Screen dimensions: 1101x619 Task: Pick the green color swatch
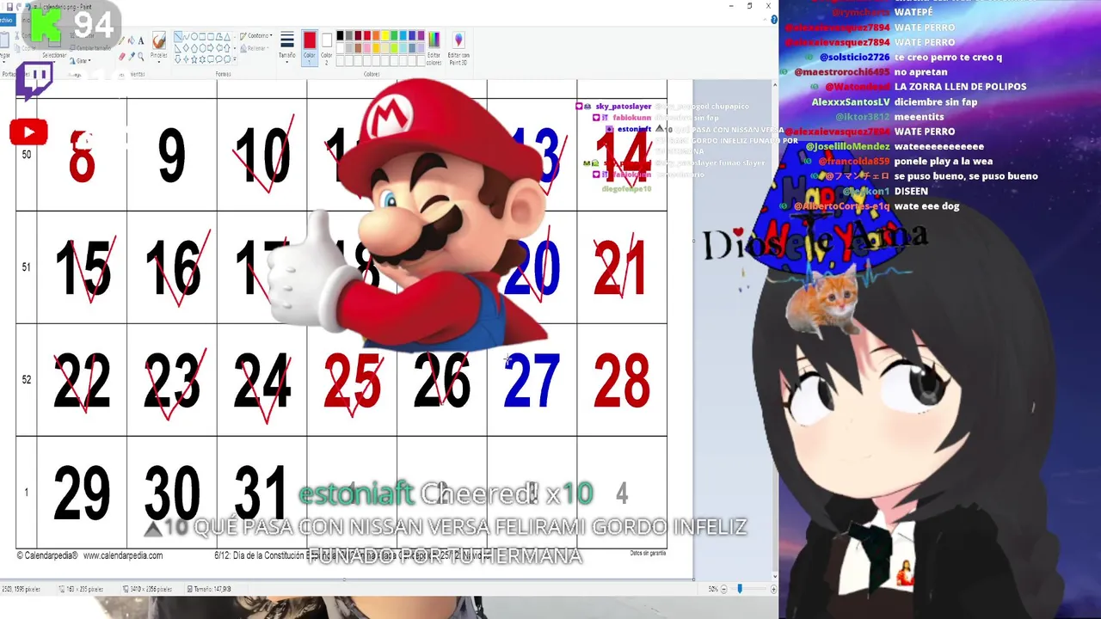point(394,35)
